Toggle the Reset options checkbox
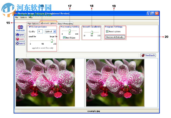The image size is (171, 118). pyautogui.click(x=107, y=32)
